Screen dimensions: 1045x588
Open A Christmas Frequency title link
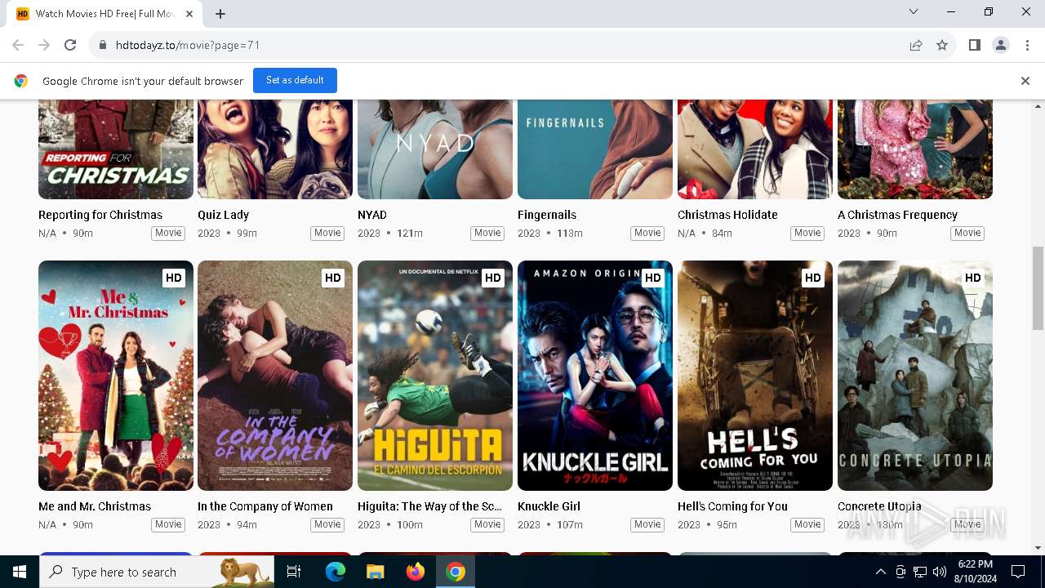897,215
